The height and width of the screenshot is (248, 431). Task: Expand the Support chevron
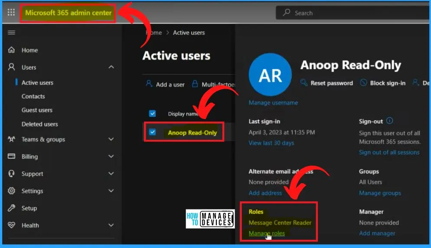tap(111, 174)
